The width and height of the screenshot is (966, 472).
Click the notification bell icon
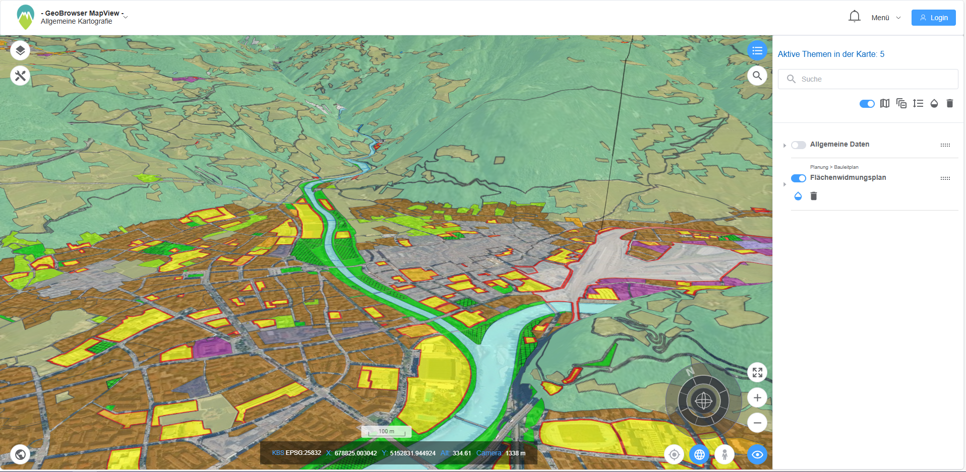tap(854, 17)
